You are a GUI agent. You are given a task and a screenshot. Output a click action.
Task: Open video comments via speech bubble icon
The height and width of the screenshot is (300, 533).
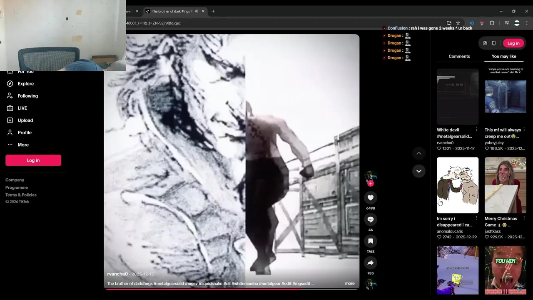point(371,219)
